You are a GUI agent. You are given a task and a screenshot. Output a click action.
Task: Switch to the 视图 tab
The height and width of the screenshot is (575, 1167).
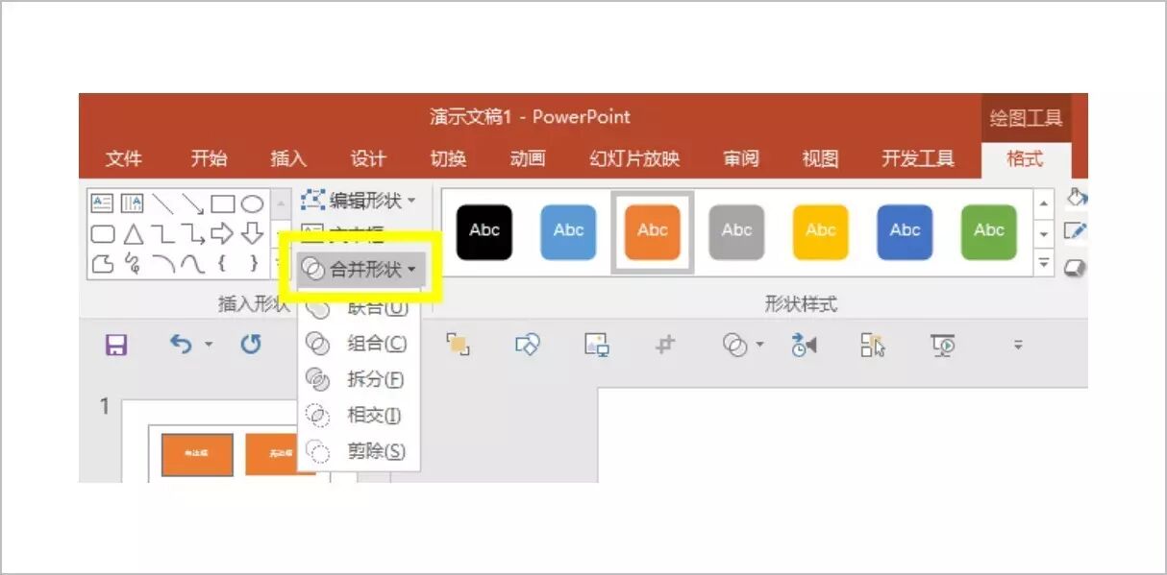click(820, 158)
